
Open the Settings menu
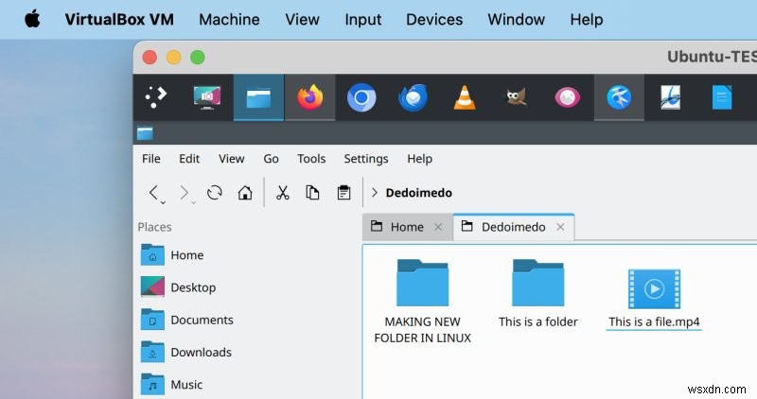pyautogui.click(x=366, y=159)
